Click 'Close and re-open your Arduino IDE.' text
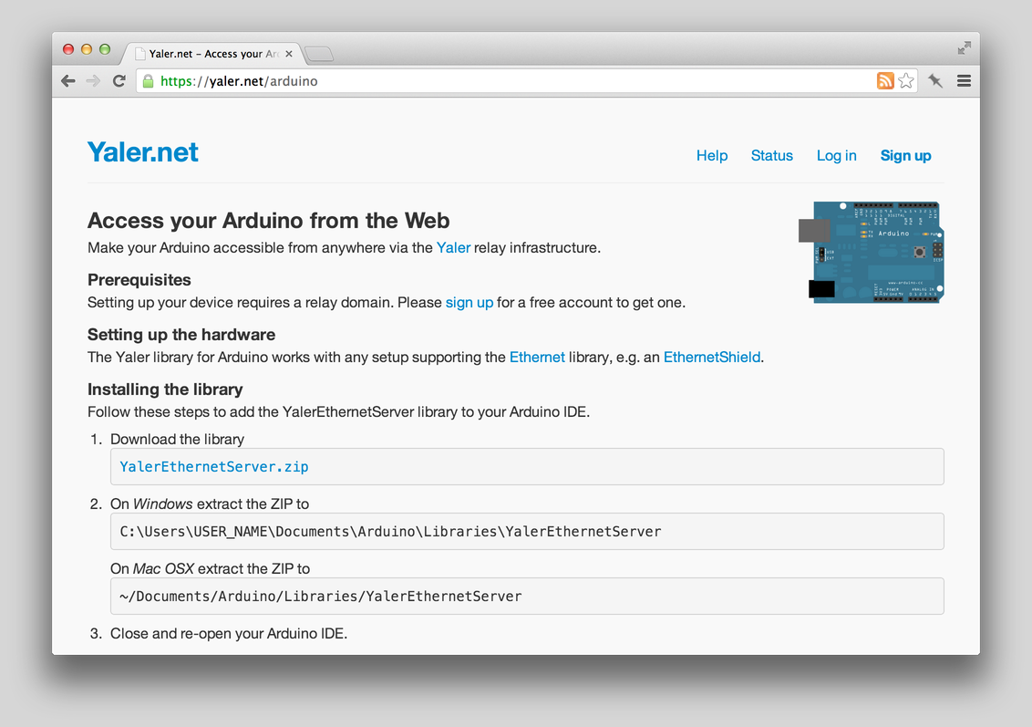The height and width of the screenshot is (727, 1032). coord(229,633)
